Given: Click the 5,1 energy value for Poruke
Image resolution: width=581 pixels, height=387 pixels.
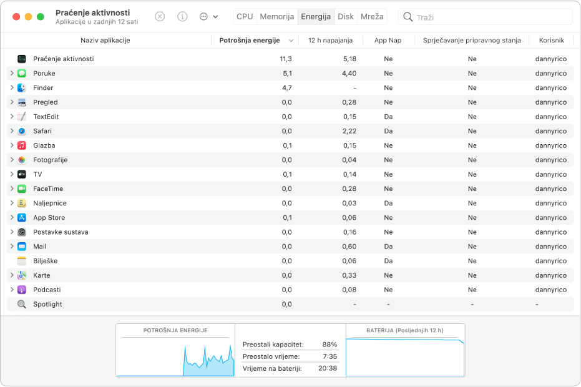Looking at the screenshot, I should [x=287, y=74].
